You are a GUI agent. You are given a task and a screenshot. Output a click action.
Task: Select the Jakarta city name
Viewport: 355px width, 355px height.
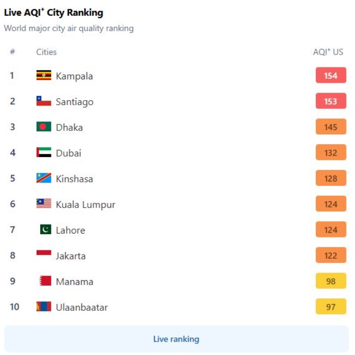coord(71,256)
